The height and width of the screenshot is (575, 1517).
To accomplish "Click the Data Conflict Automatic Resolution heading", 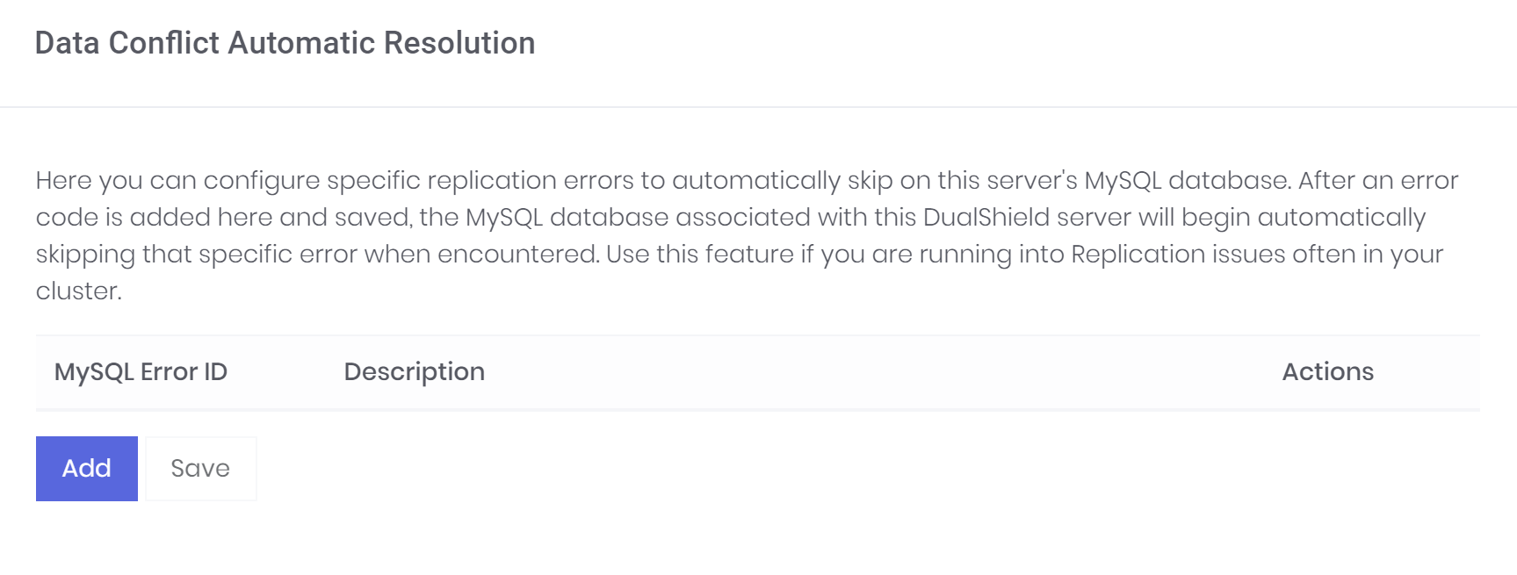I will click(x=285, y=43).
